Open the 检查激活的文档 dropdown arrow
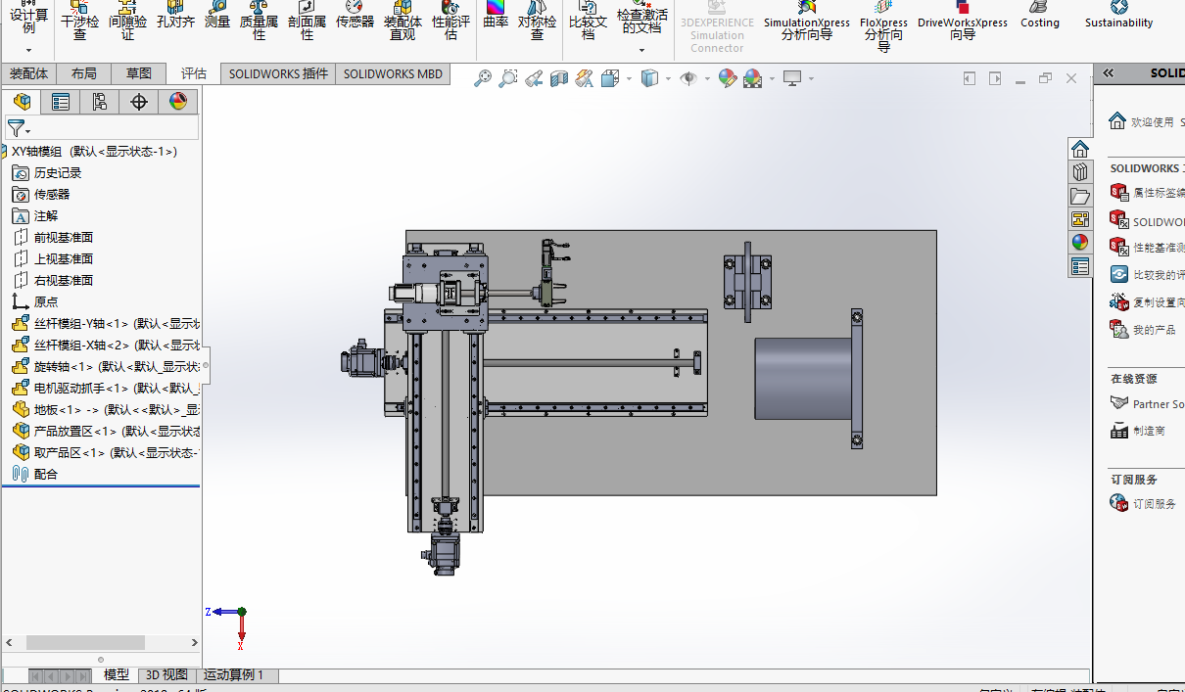 click(642, 50)
